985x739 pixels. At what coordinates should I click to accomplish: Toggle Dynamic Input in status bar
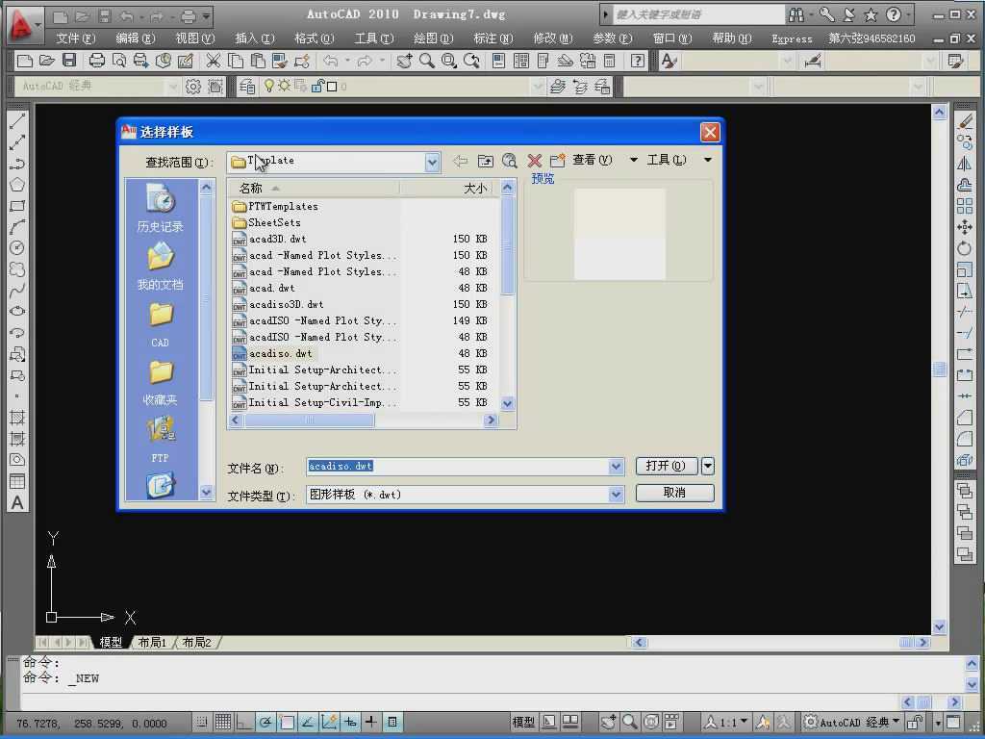click(350, 722)
